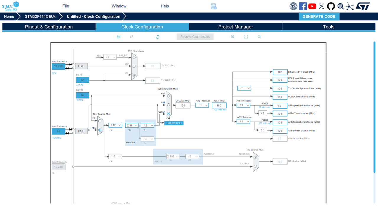Click the STM32CubeMX logo
Screen dimensions: 378x206
10,6
